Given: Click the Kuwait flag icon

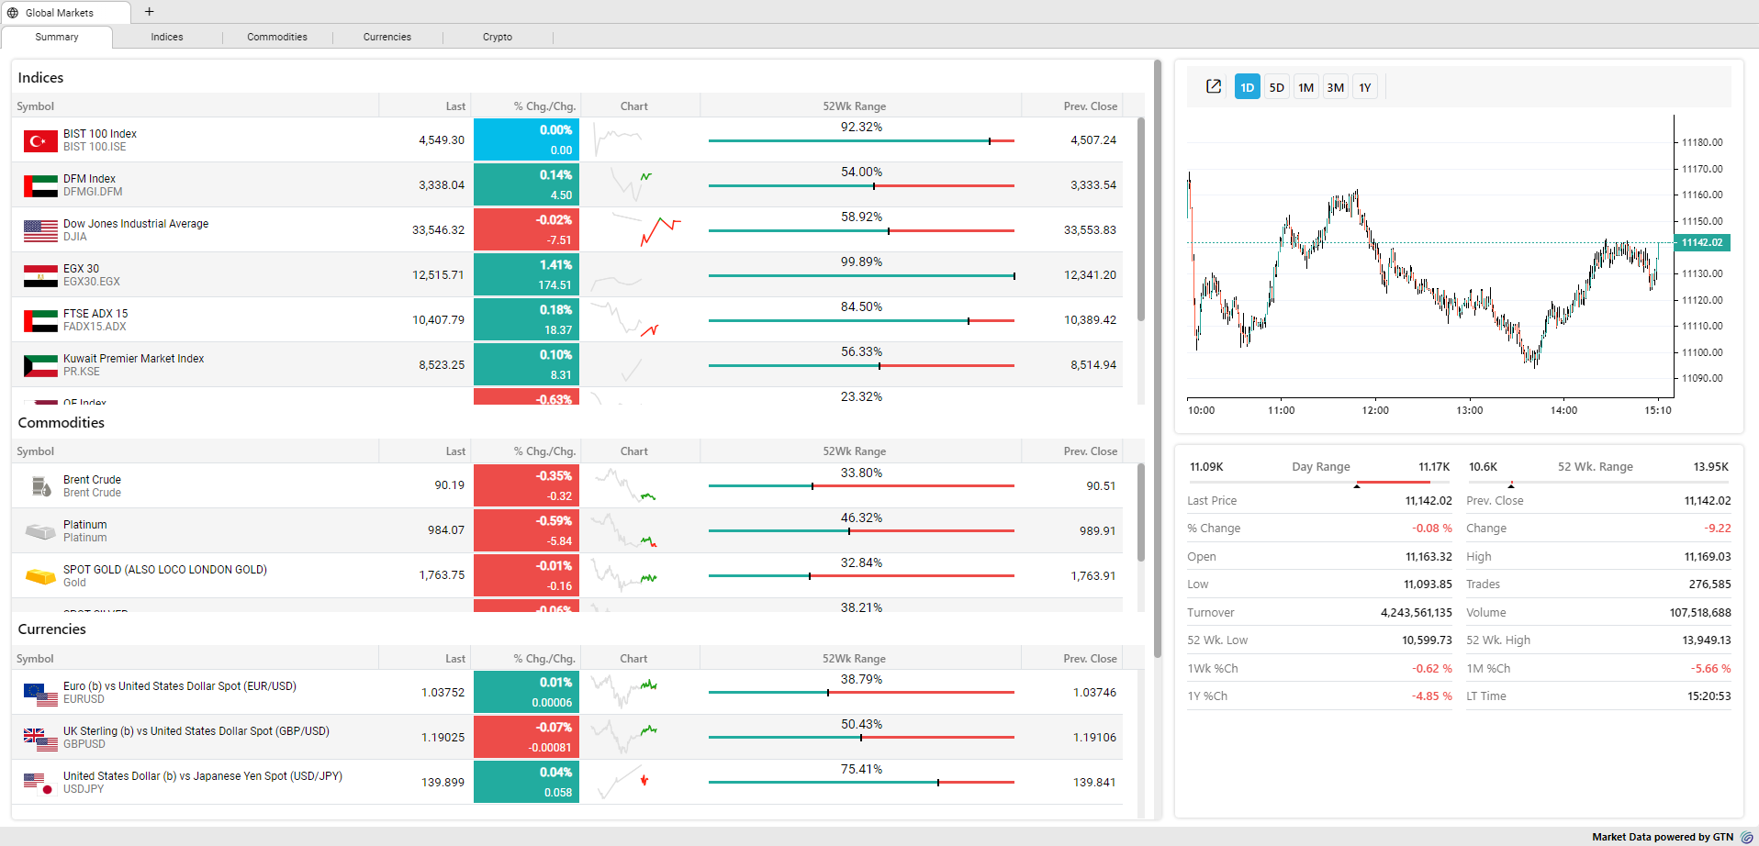Looking at the screenshot, I should (x=40, y=365).
